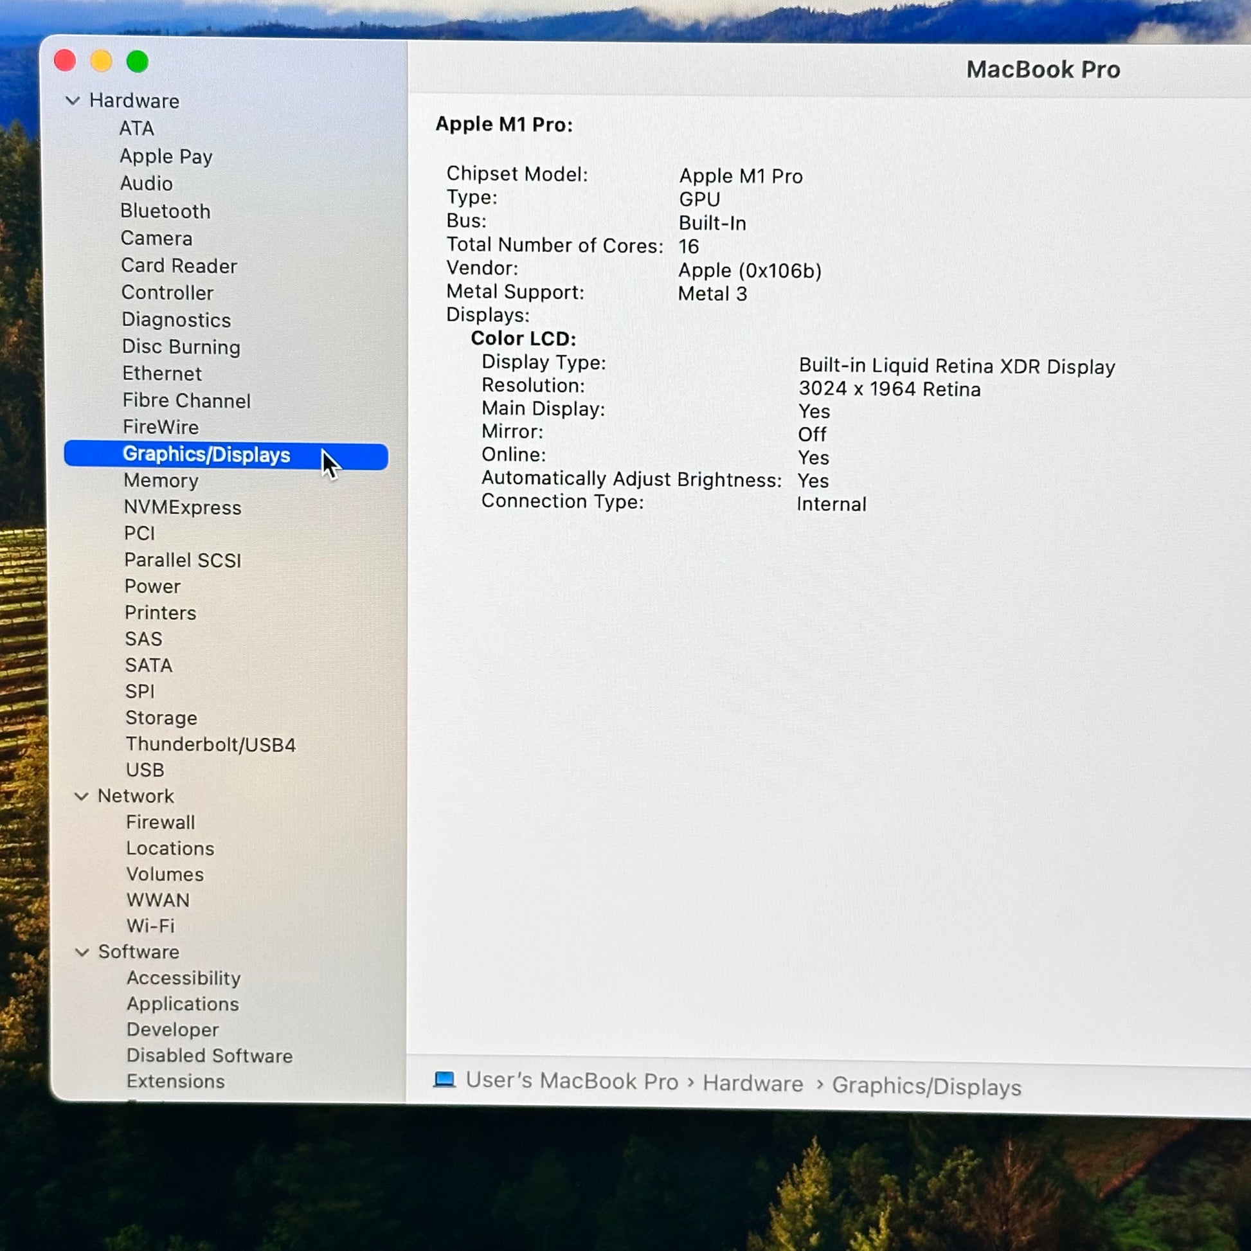Screen dimensions: 1251x1251
Task: Open Accessibility under Software
Action: [x=184, y=978]
